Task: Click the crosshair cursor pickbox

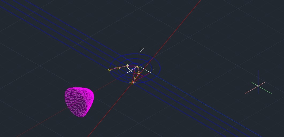Action: 258,86
